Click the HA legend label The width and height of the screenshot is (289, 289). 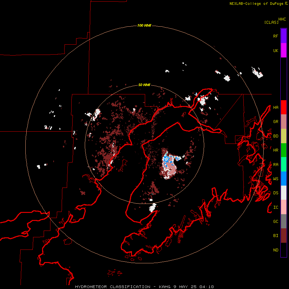pos(276,108)
